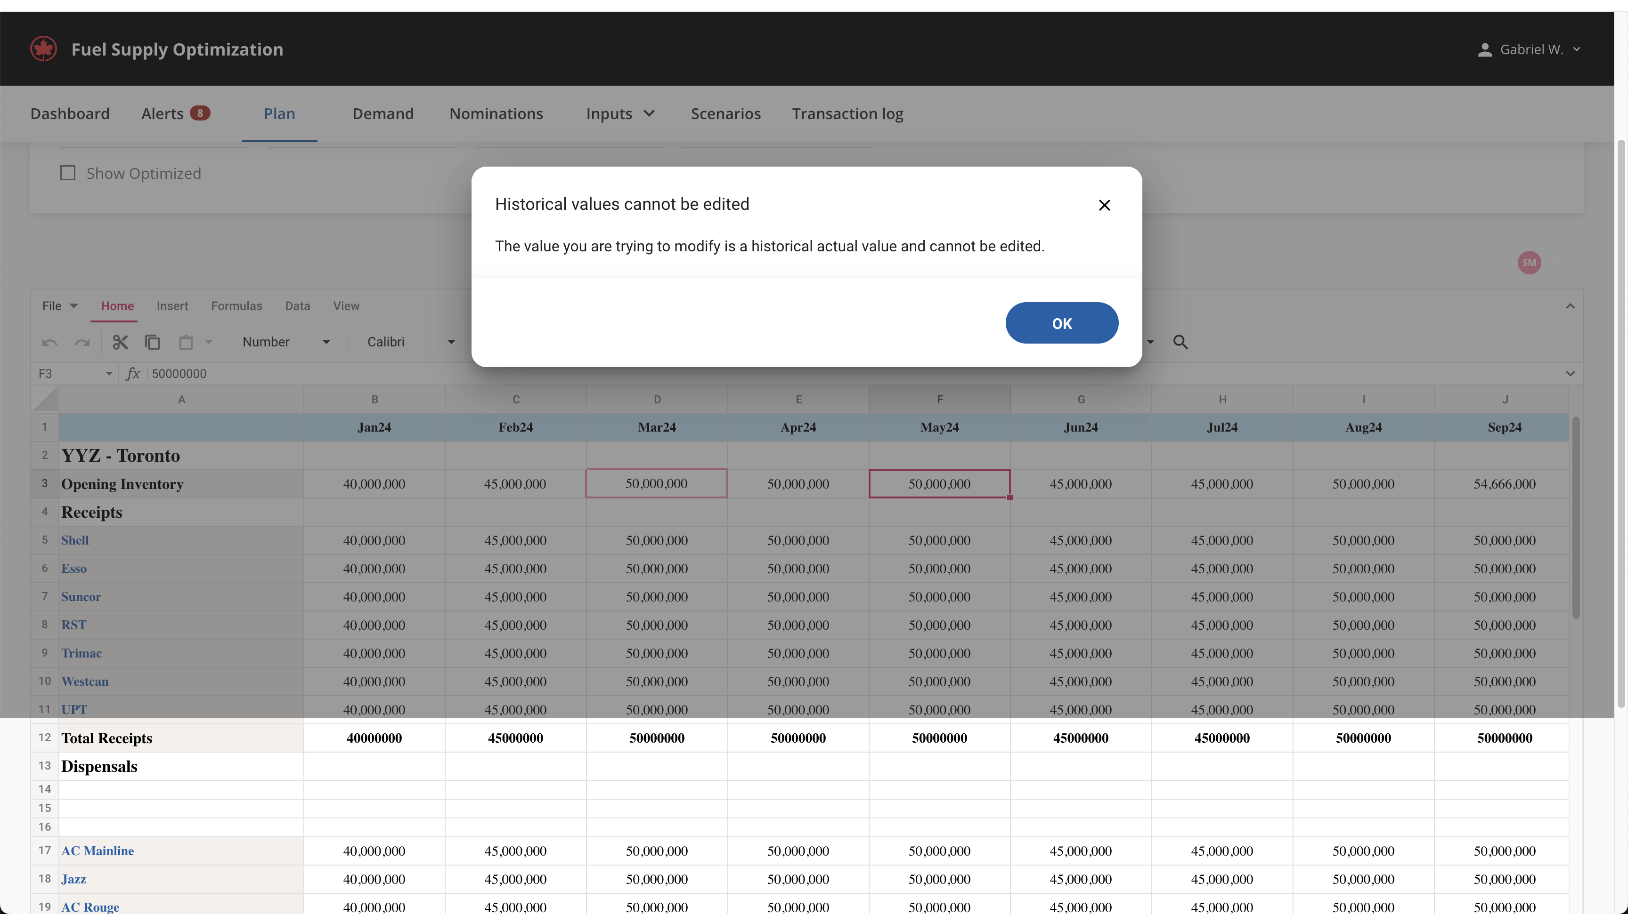Enable the Show Optimized checkbox
Viewport: 1628px width, 914px height.
click(68, 173)
